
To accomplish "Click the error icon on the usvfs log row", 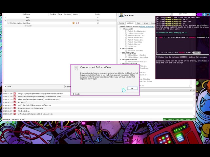I will click(x=14, y=114).
